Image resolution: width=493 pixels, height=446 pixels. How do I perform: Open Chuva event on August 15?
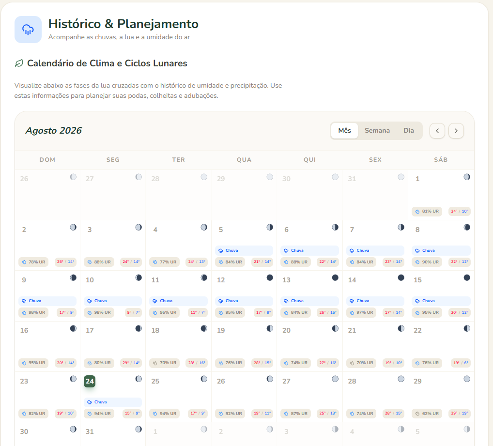[x=441, y=301]
